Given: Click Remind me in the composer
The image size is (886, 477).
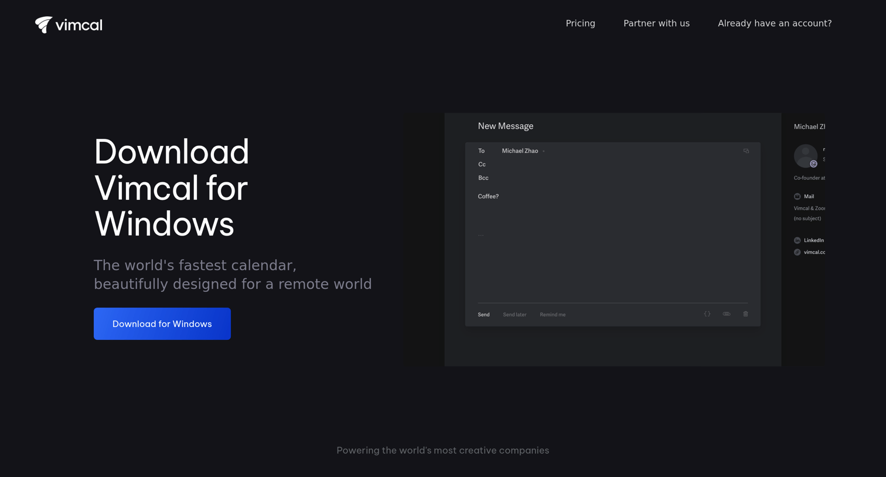Looking at the screenshot, I should 553,315.
